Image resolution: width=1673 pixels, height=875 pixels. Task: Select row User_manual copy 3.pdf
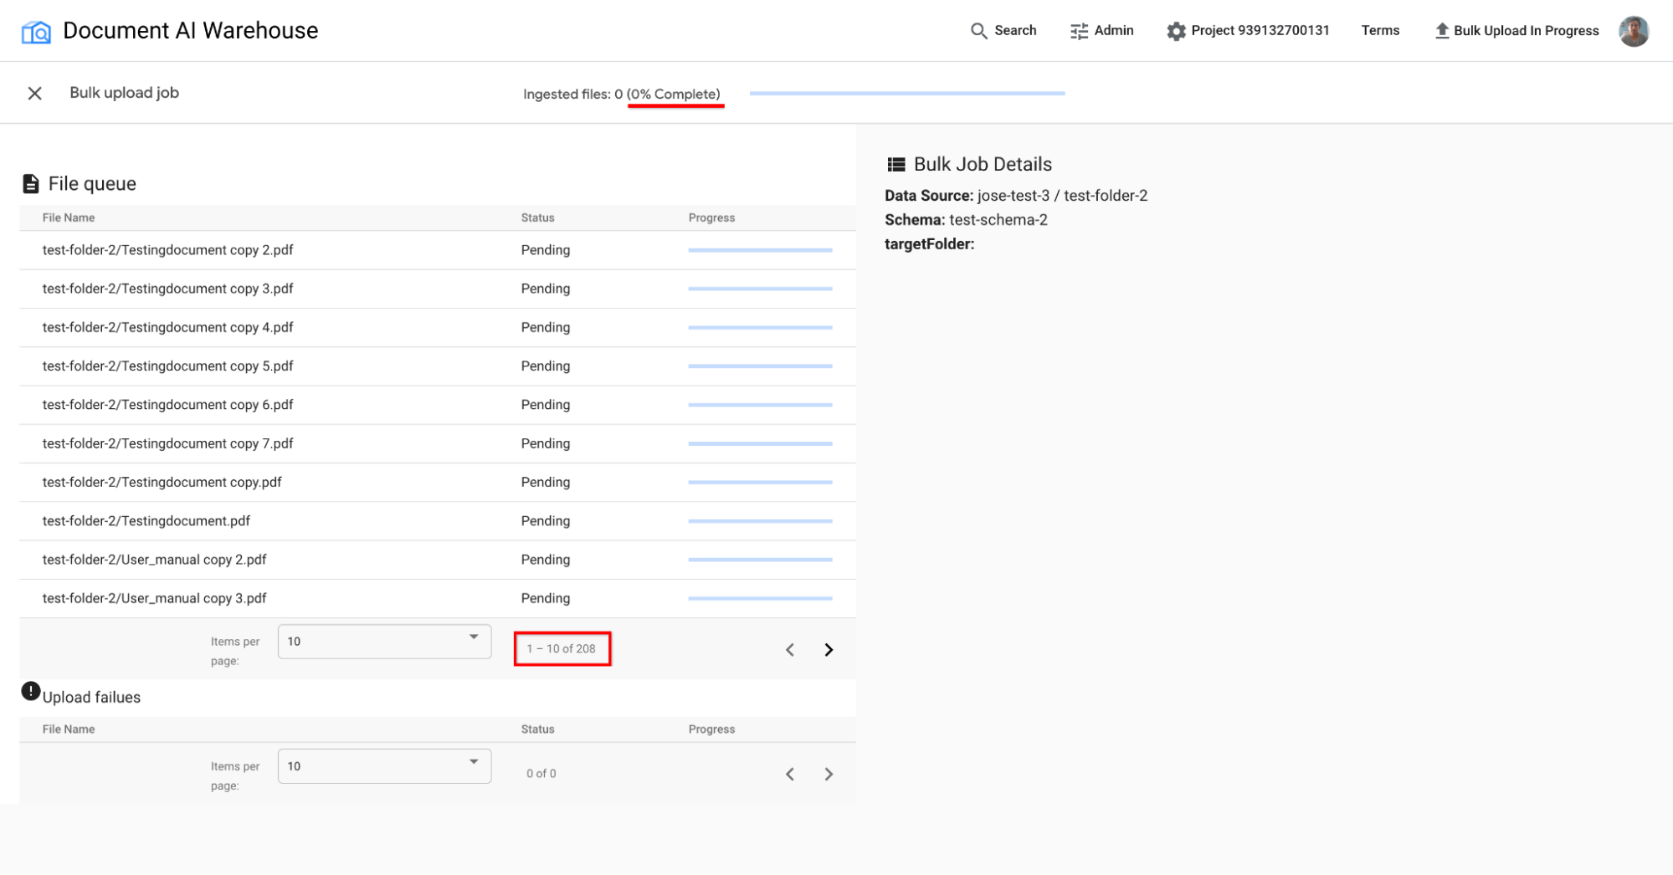coord(438,598)
